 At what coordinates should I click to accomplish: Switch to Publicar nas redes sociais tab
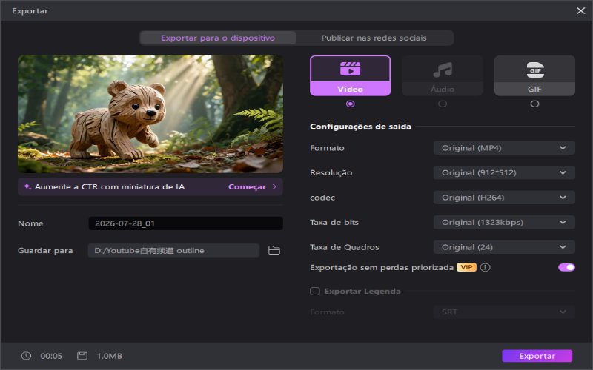coord(374,38)
